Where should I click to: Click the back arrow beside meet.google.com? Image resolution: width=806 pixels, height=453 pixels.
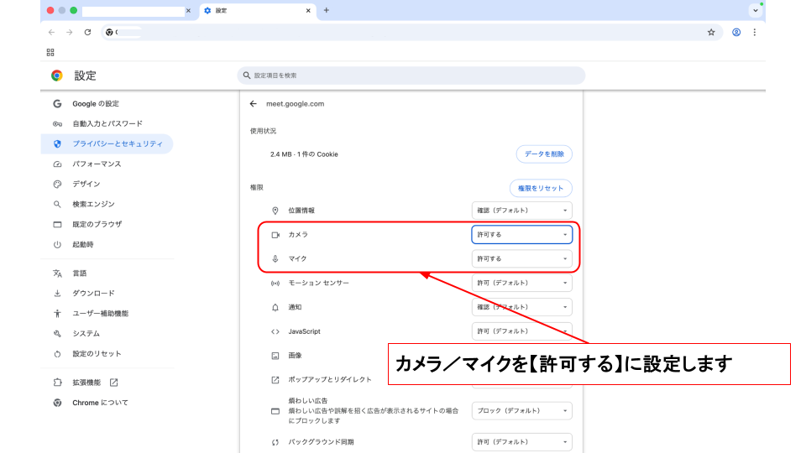coord(253,104)
